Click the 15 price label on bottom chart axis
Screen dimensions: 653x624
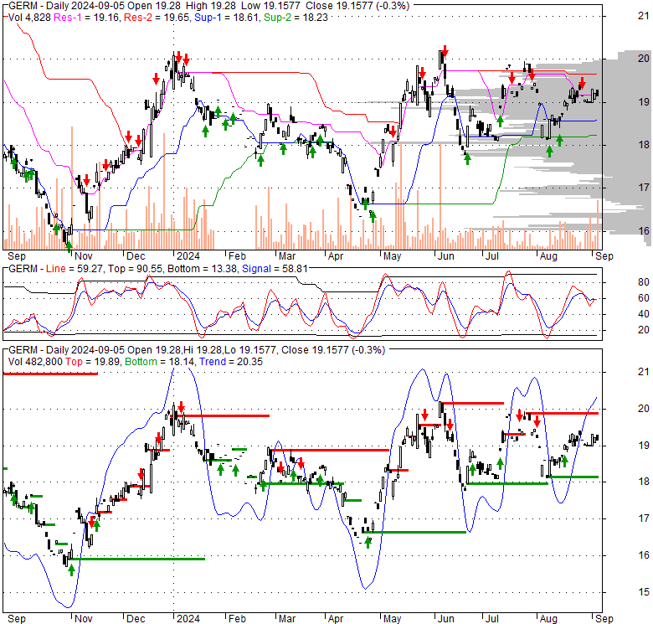[644, 592]
